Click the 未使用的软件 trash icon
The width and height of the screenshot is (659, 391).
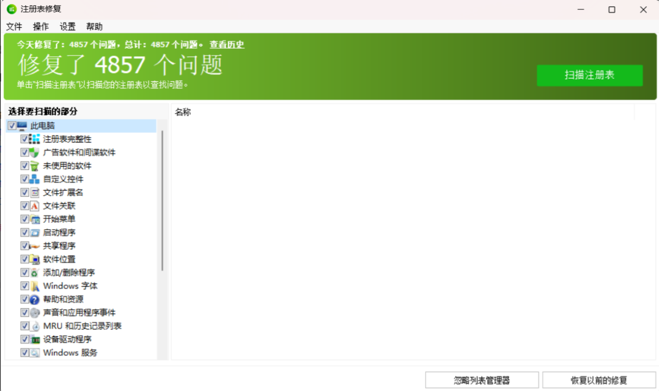click(x=35, y=166)
